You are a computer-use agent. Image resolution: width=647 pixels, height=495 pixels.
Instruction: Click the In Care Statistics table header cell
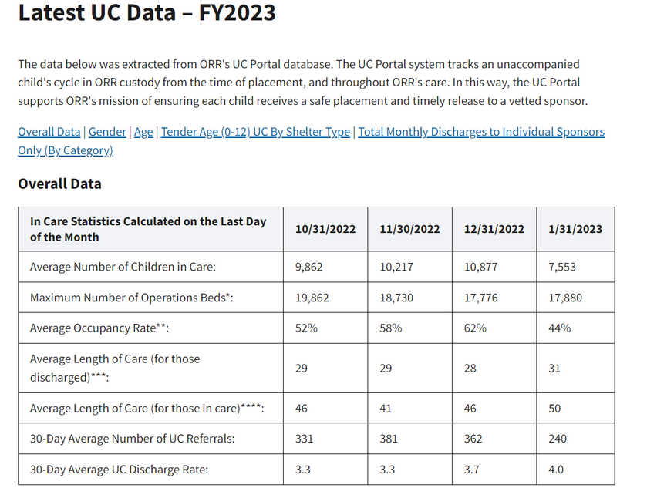coord(148,229)
